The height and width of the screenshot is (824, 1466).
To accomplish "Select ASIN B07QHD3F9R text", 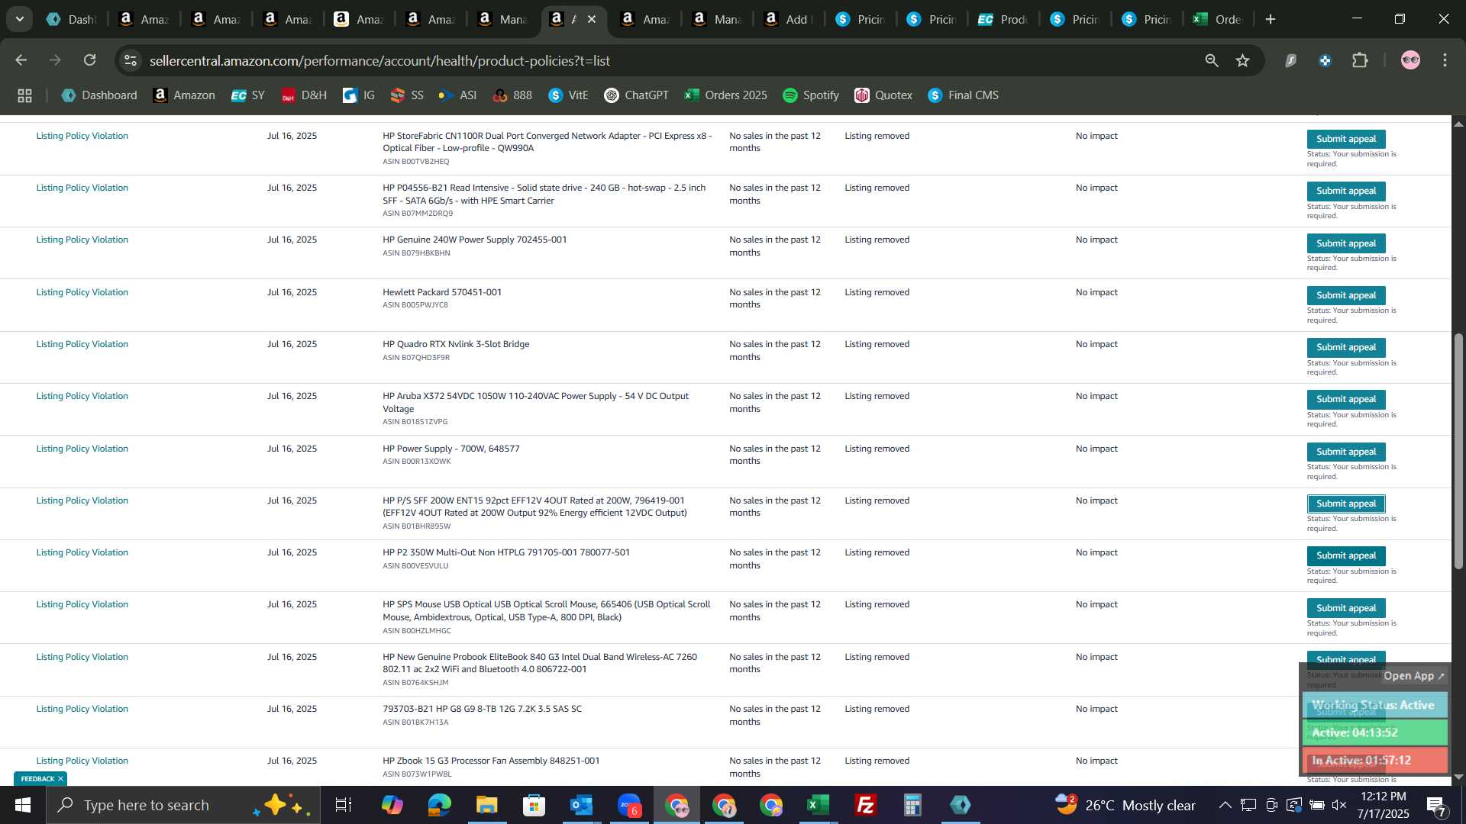I will 416,357.
